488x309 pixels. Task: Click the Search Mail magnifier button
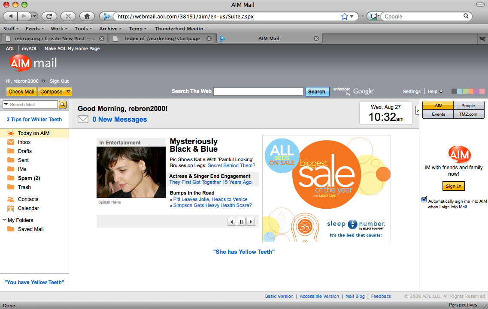click(63, 105)
